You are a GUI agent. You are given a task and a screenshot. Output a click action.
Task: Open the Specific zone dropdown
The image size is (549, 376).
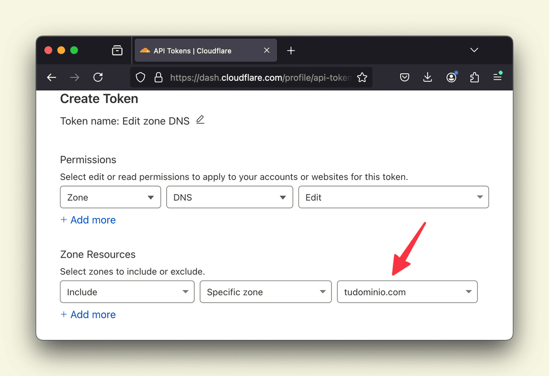click(x=266, y=292)
